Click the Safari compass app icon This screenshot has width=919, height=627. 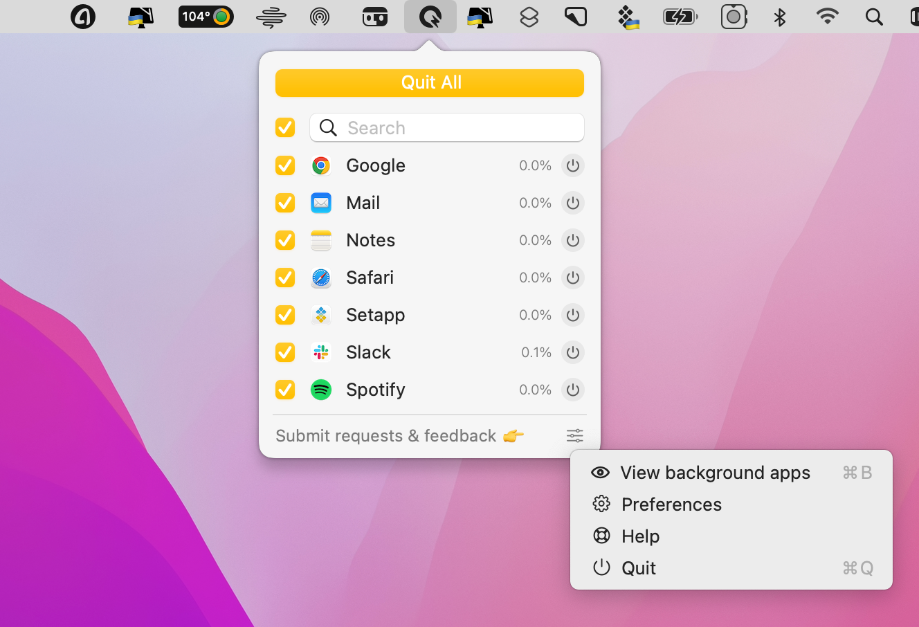321,278
